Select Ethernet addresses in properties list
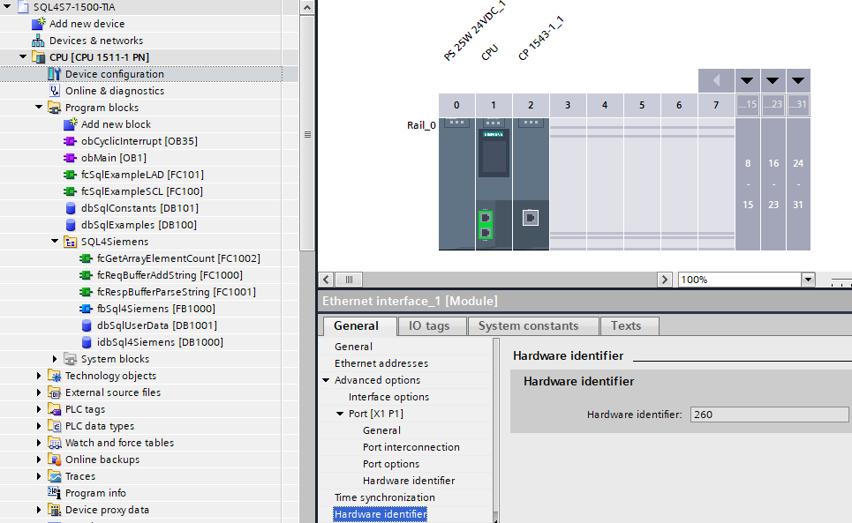 click(x=381, y=363)
